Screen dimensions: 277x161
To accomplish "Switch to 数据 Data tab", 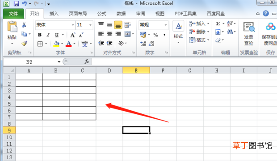I will click(121, 13).
